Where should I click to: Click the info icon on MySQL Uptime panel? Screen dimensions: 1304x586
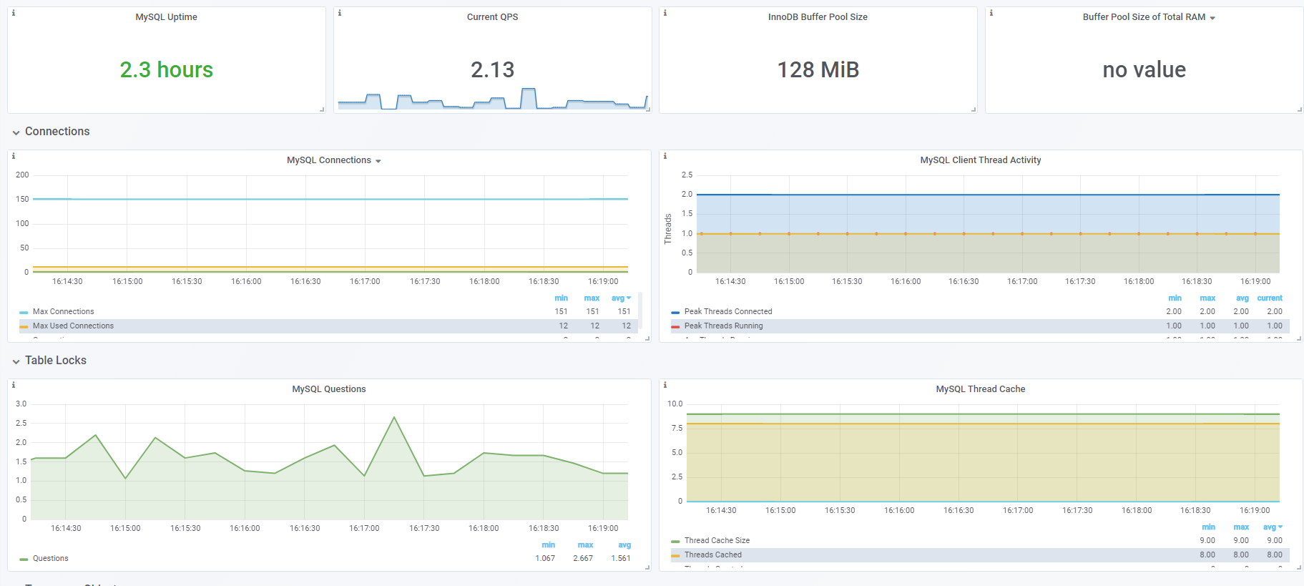pos(14,13)
